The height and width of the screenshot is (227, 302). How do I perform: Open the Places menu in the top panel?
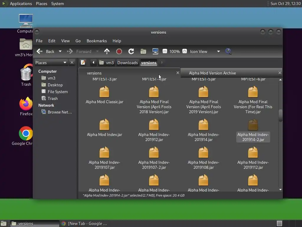pos(41,4)
